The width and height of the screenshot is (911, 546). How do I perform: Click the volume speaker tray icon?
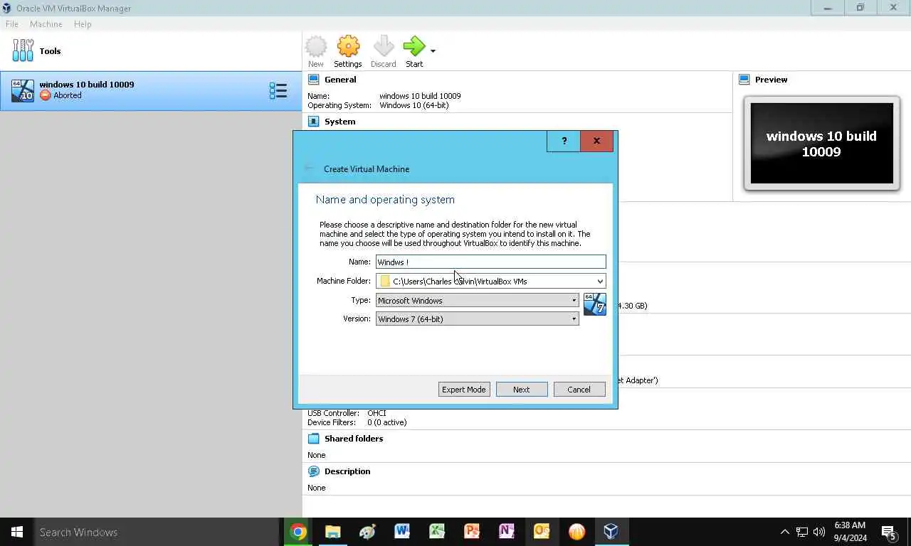pos(819,532)
